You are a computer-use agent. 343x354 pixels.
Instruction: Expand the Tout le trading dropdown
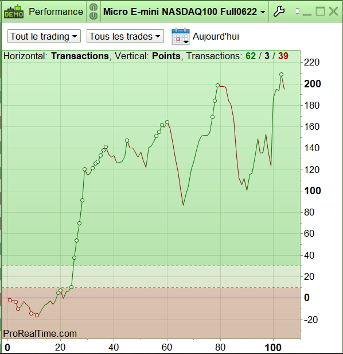pyautogui.click(x=44, y=36)
